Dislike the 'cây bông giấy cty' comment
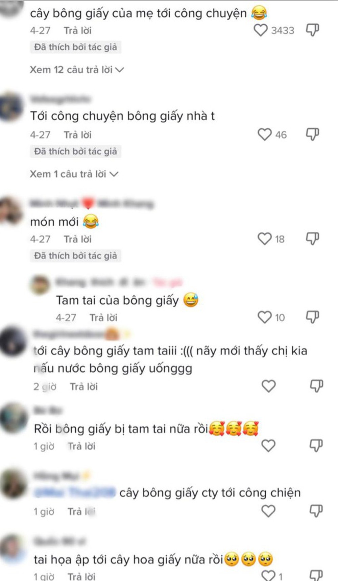Image resolution: width=338 pixels, height=581 pixels. [317, 511]
